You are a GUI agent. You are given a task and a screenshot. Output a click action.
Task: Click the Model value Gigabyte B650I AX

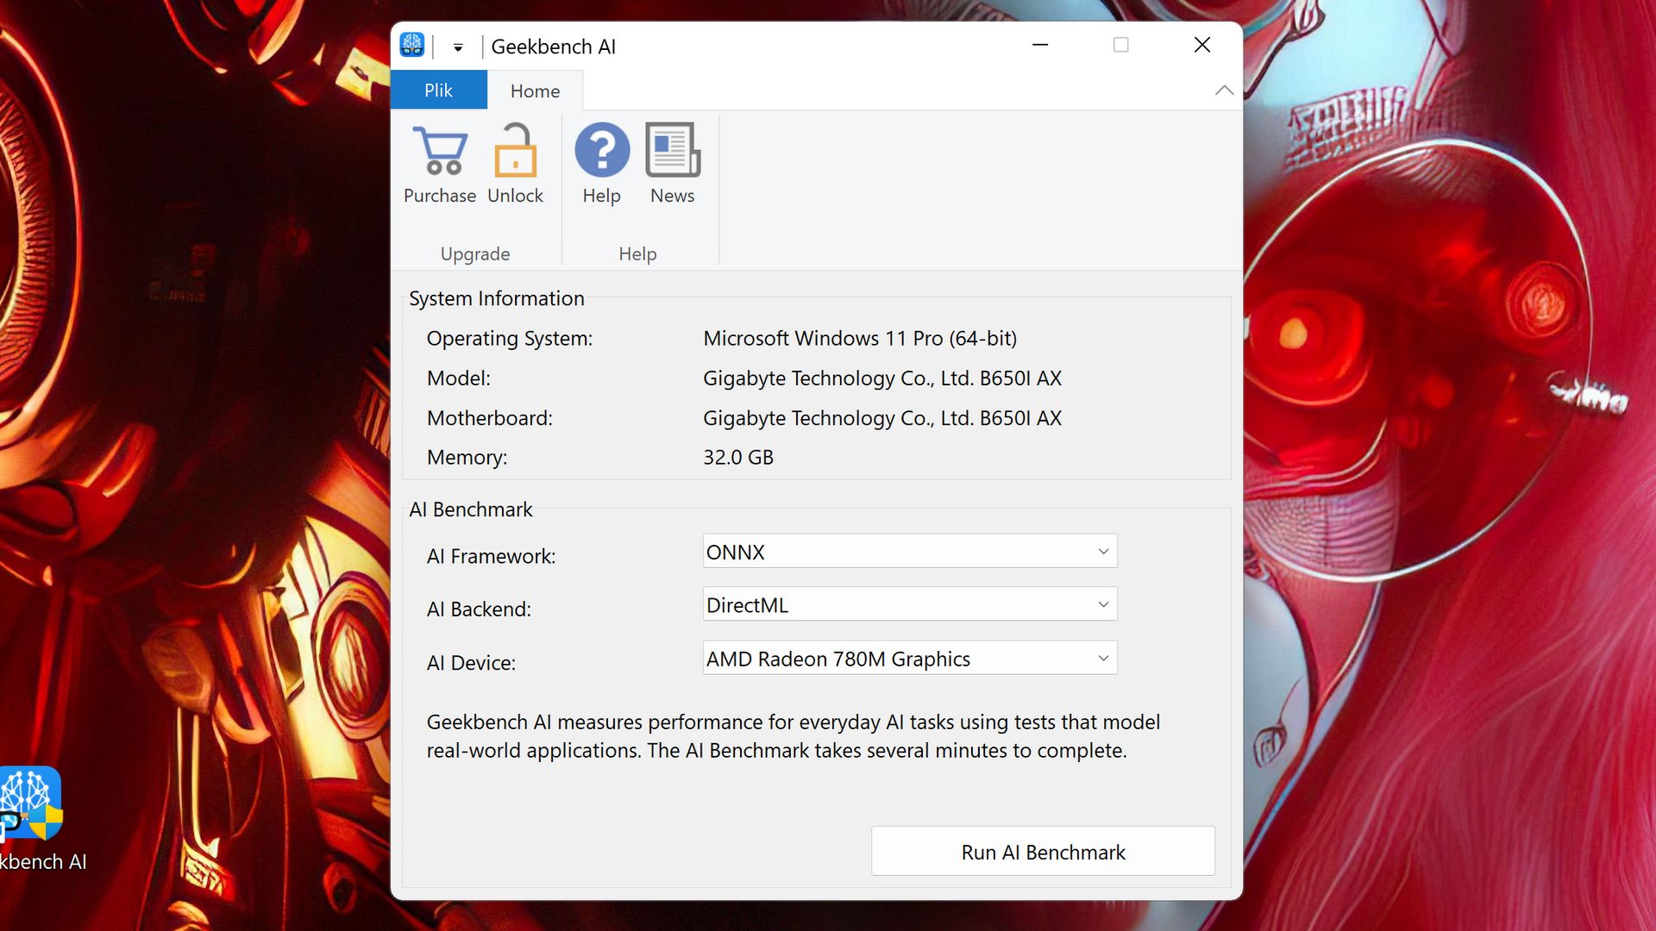(882, 378)
